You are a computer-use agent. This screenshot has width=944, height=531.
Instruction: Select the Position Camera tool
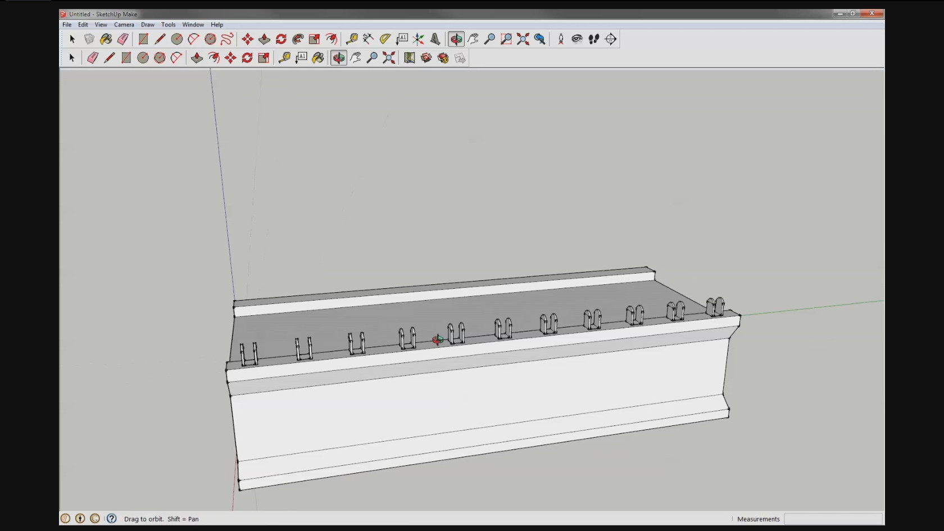coord(561,39)
